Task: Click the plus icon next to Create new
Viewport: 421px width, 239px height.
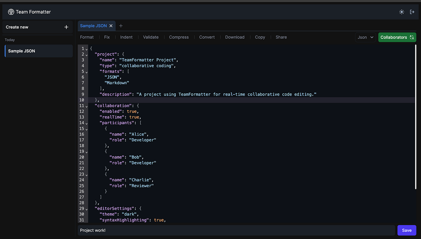Action: [66, 27]
